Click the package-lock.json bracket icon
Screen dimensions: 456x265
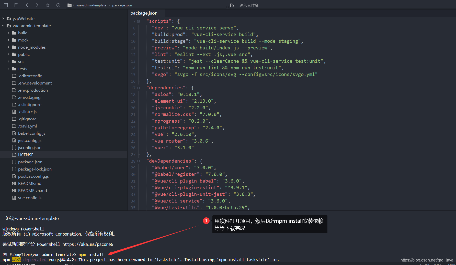coord(14,169)
